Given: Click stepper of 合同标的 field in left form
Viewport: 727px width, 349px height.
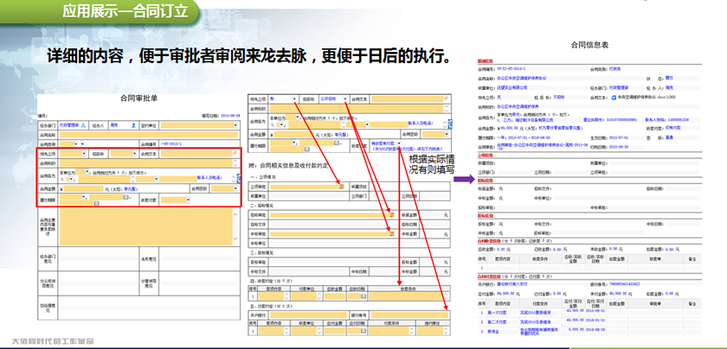Looking at the screenshot, I should point(235,163).
